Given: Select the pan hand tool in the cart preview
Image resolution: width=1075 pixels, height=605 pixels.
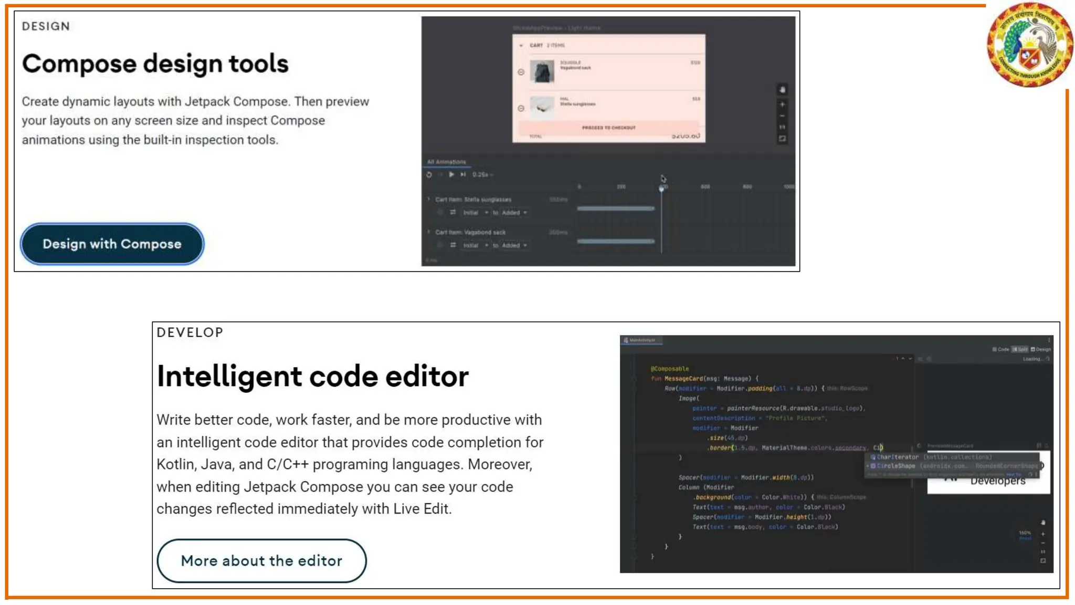Looking at the screenshot, I should click(782, 90).
